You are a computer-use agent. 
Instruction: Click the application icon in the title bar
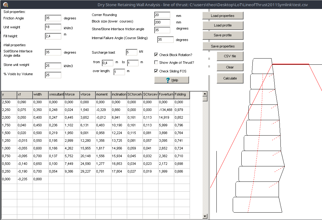click(x=5, y=4)
